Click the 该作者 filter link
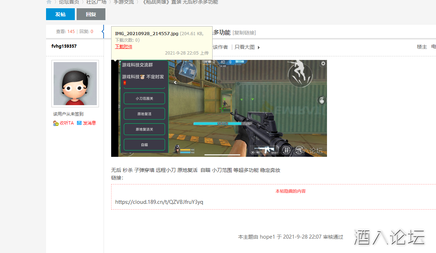 tap(221, 47)
